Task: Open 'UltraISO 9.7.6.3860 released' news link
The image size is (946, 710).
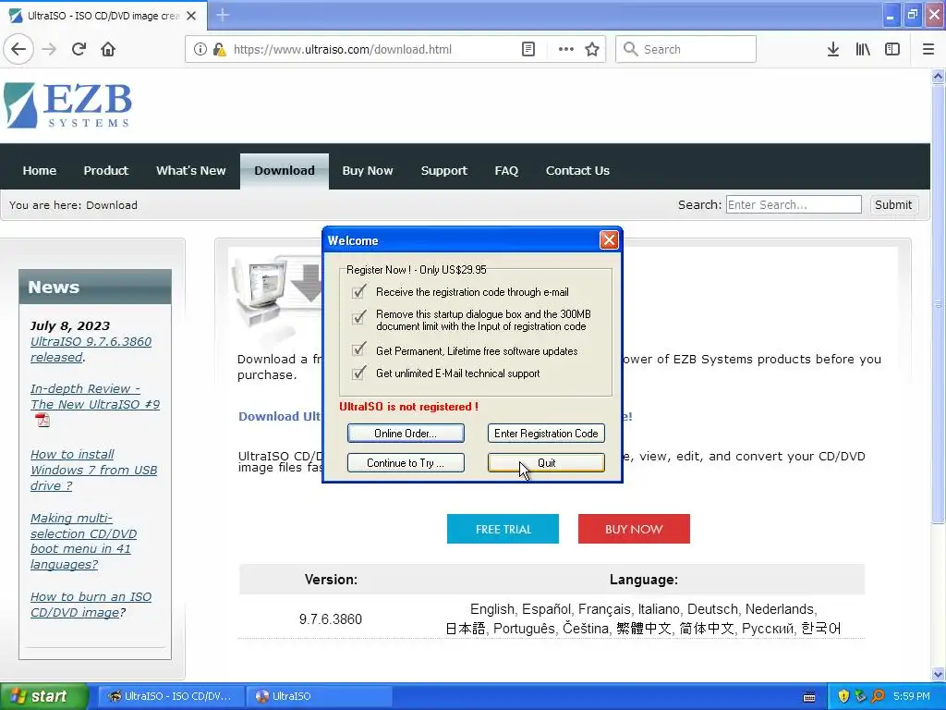Action: click(x=91, y=349)
